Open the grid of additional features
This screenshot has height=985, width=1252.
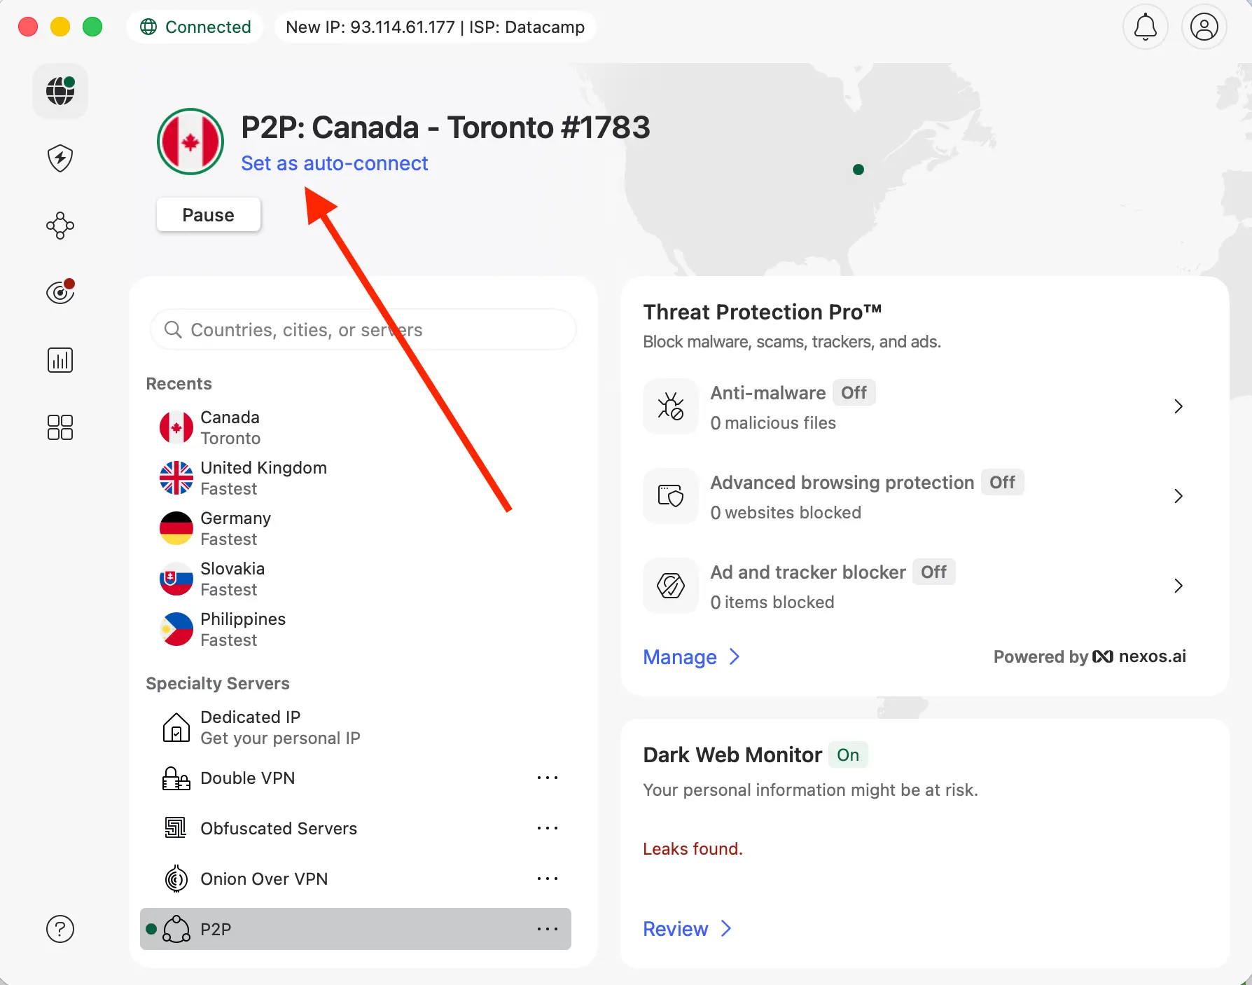coord(60,427)
